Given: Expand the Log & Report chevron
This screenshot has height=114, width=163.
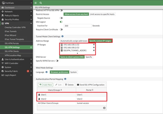Looking at the screenshot, I should 31,75.
